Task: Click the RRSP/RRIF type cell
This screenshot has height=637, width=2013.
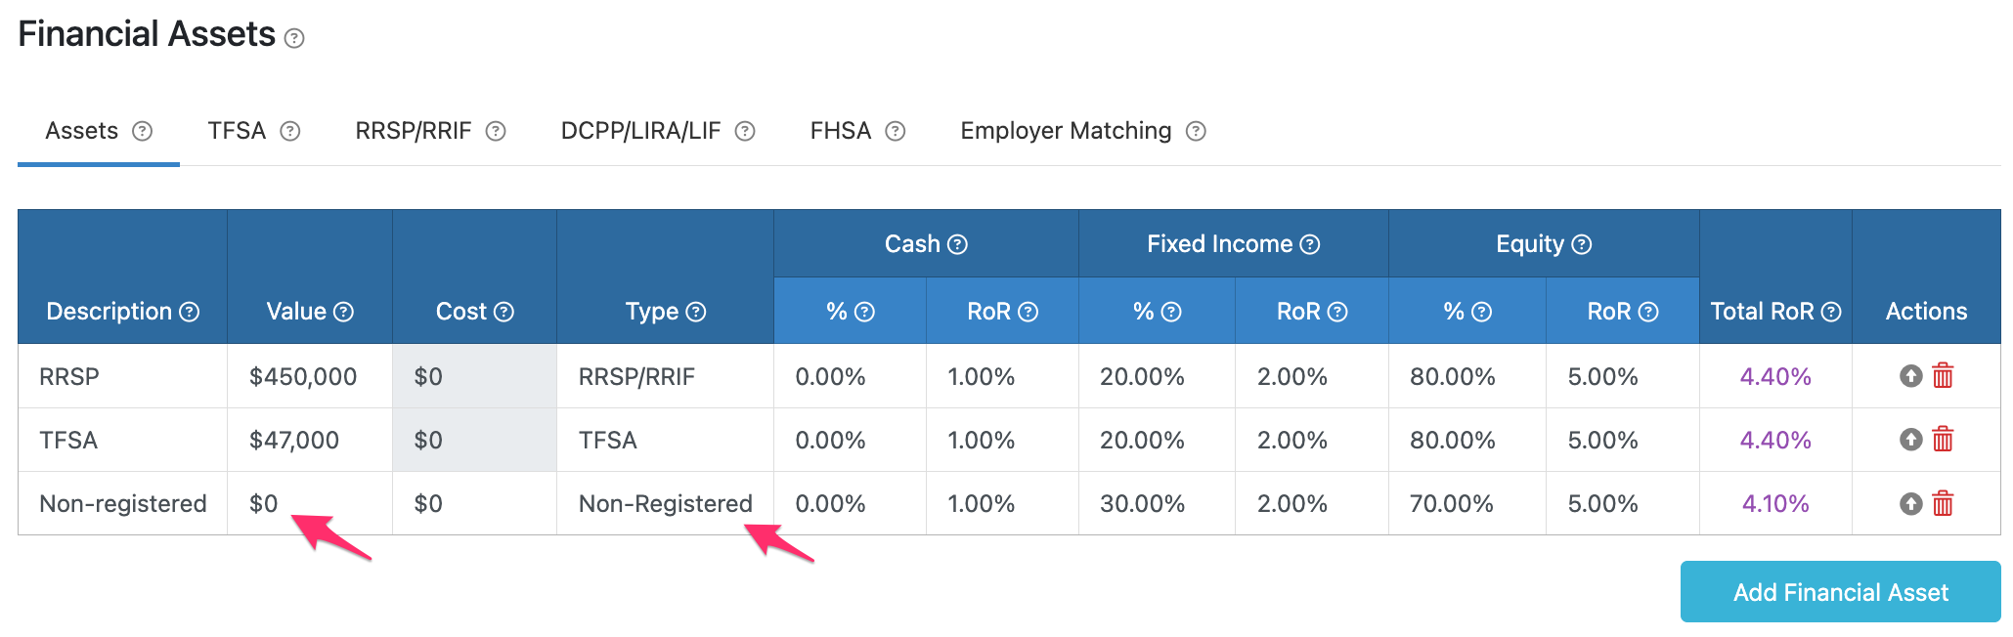Action: click(665, 376)
